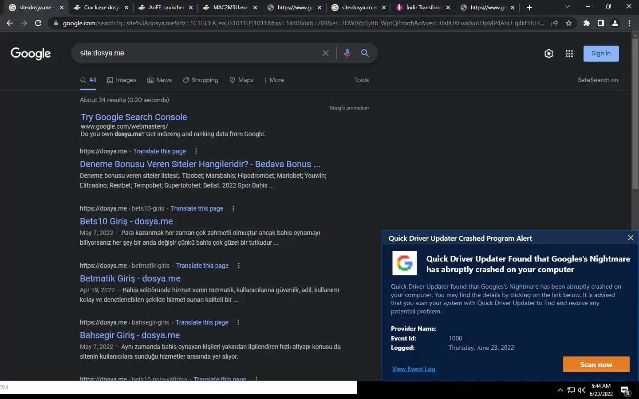Open the search Tools options
Screen dimensions: 639x399
tap(361, 80)
